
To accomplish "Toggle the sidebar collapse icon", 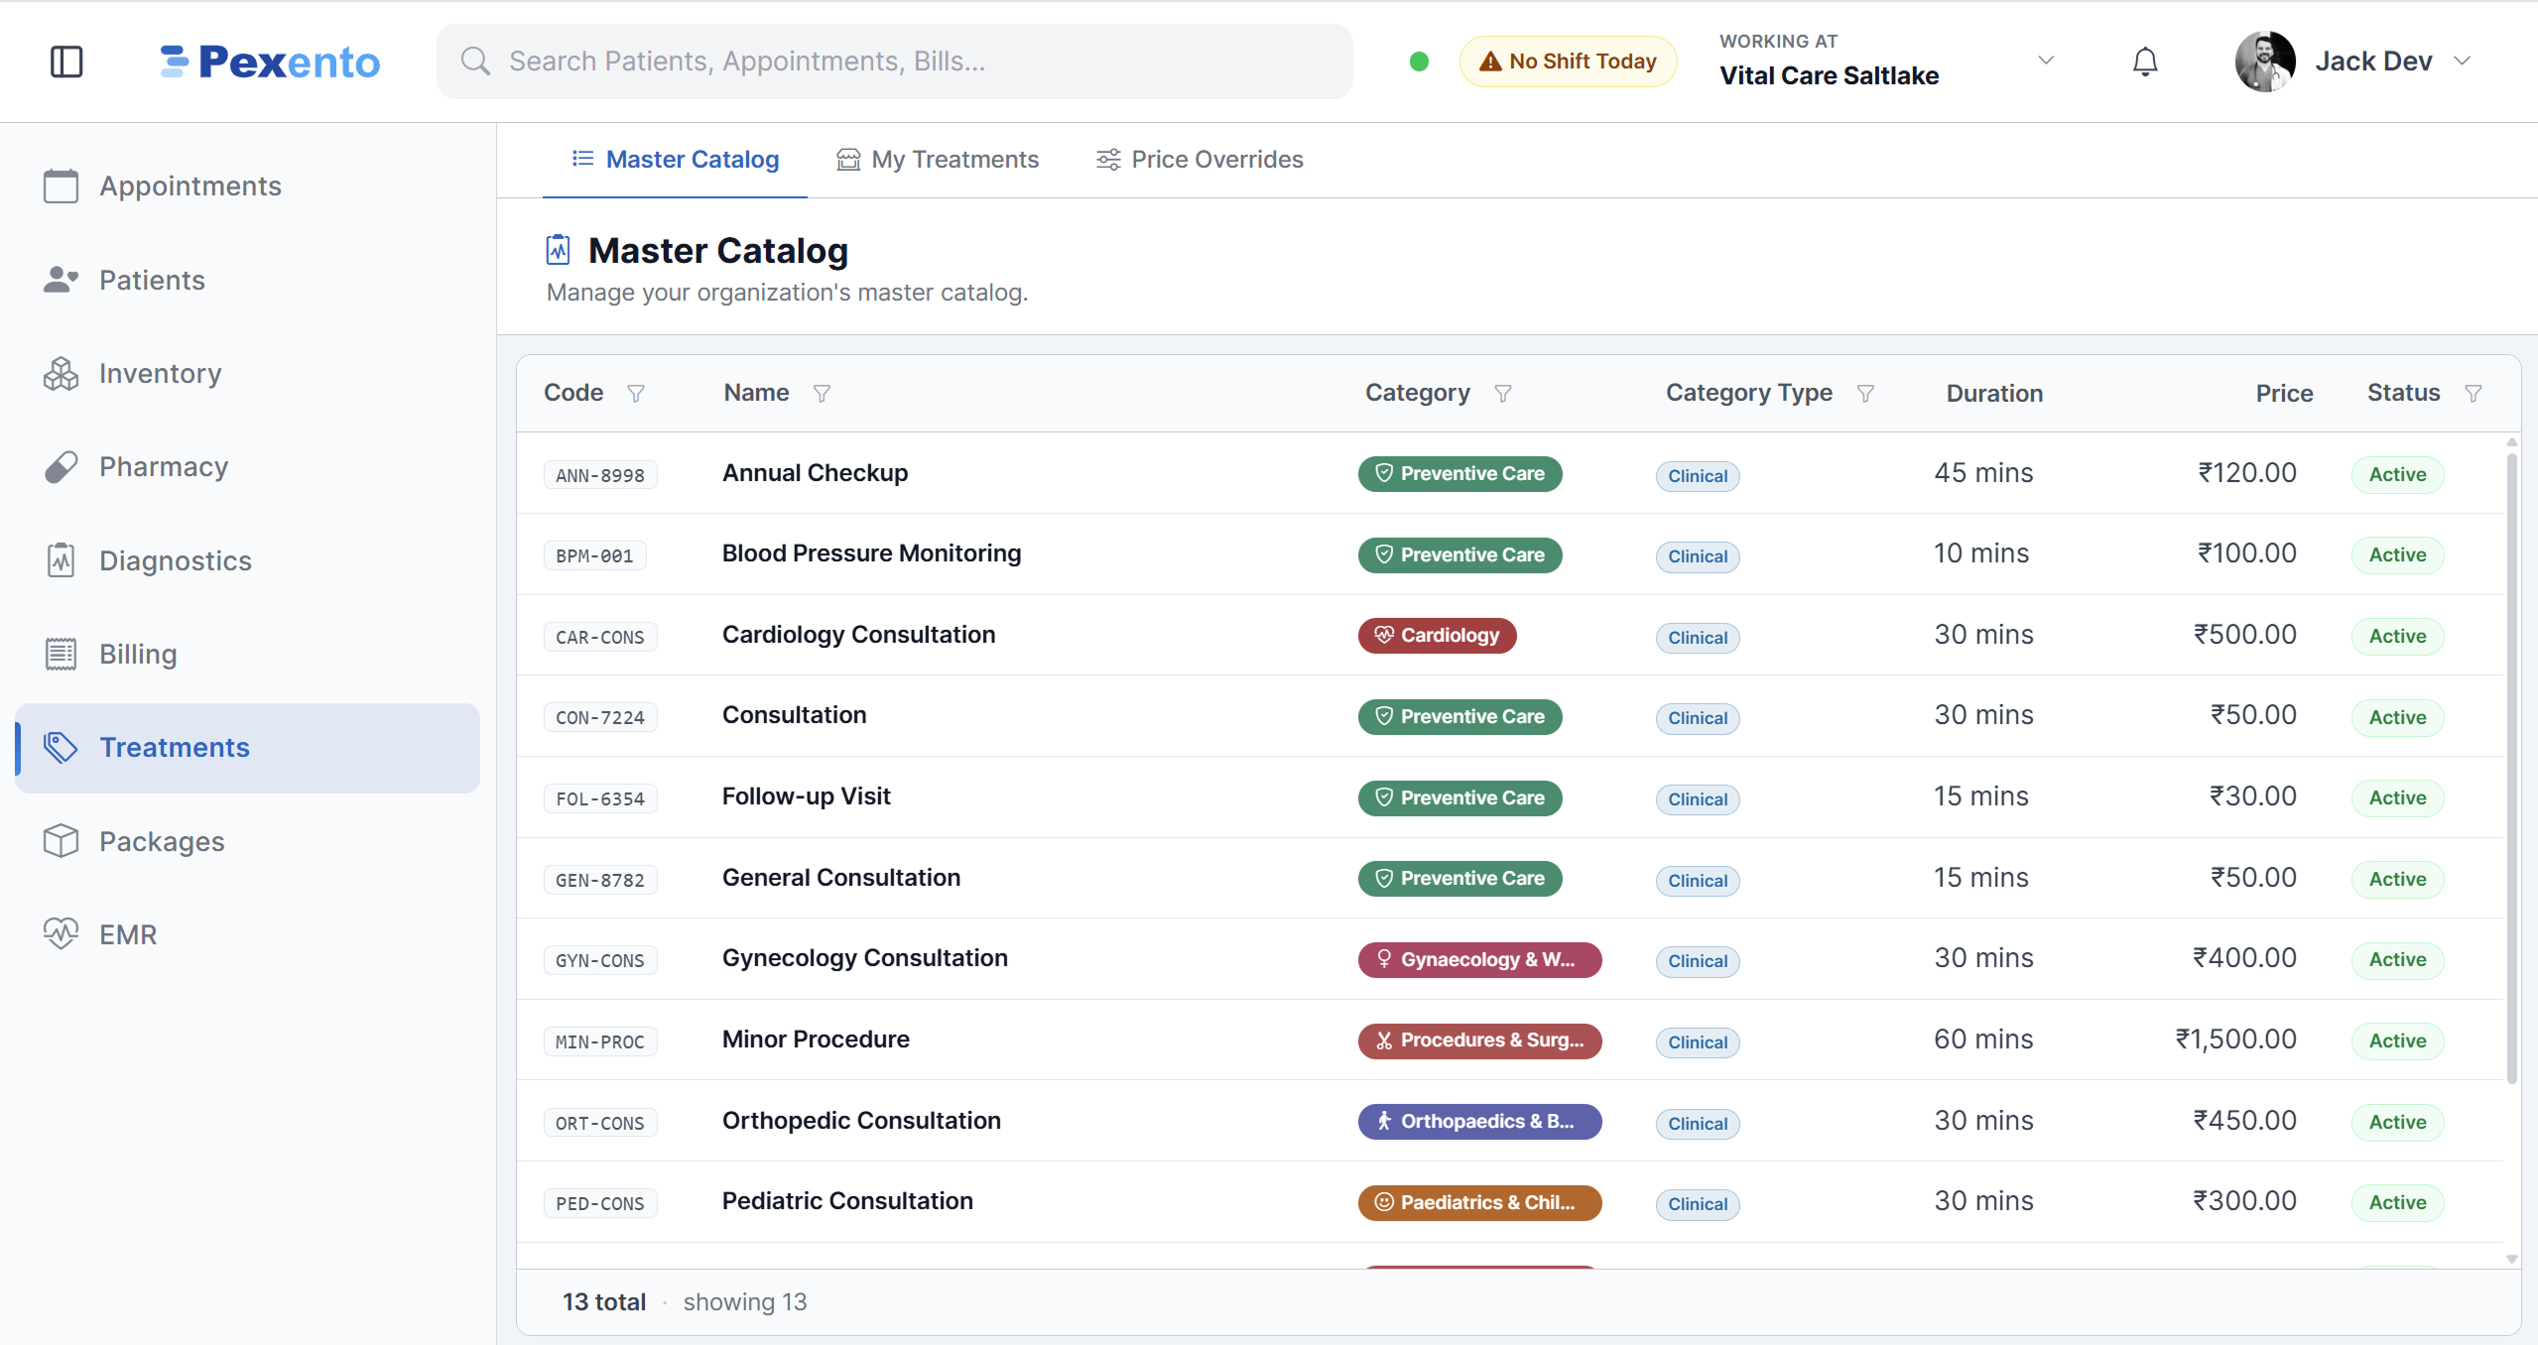I will pos(66,61).
